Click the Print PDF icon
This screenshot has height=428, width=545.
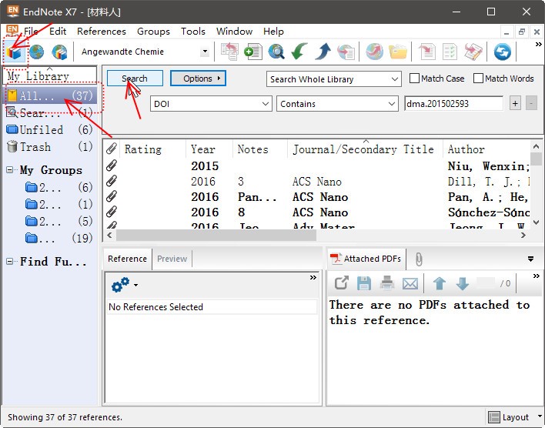click(x=387, y=283)
